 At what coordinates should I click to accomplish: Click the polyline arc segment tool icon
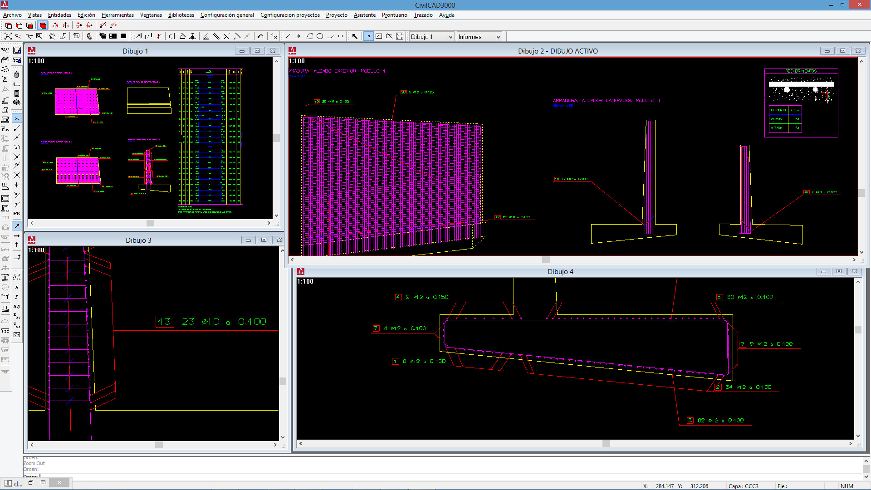coord(330,36)
